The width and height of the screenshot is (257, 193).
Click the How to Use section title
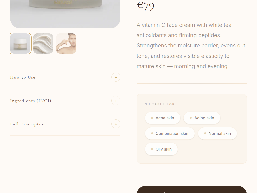[x=23, y=77]
